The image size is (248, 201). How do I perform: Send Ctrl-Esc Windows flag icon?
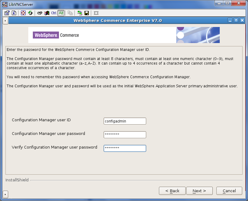[x=47, y=13]
